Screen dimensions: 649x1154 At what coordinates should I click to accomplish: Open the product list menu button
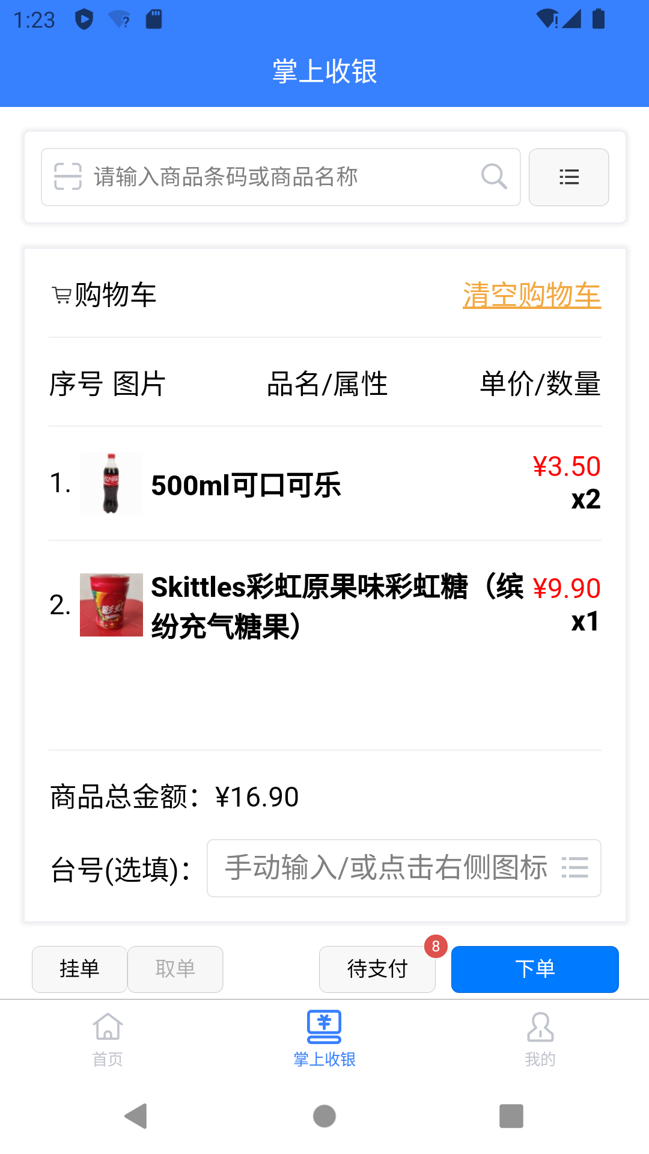pos(568,177)
